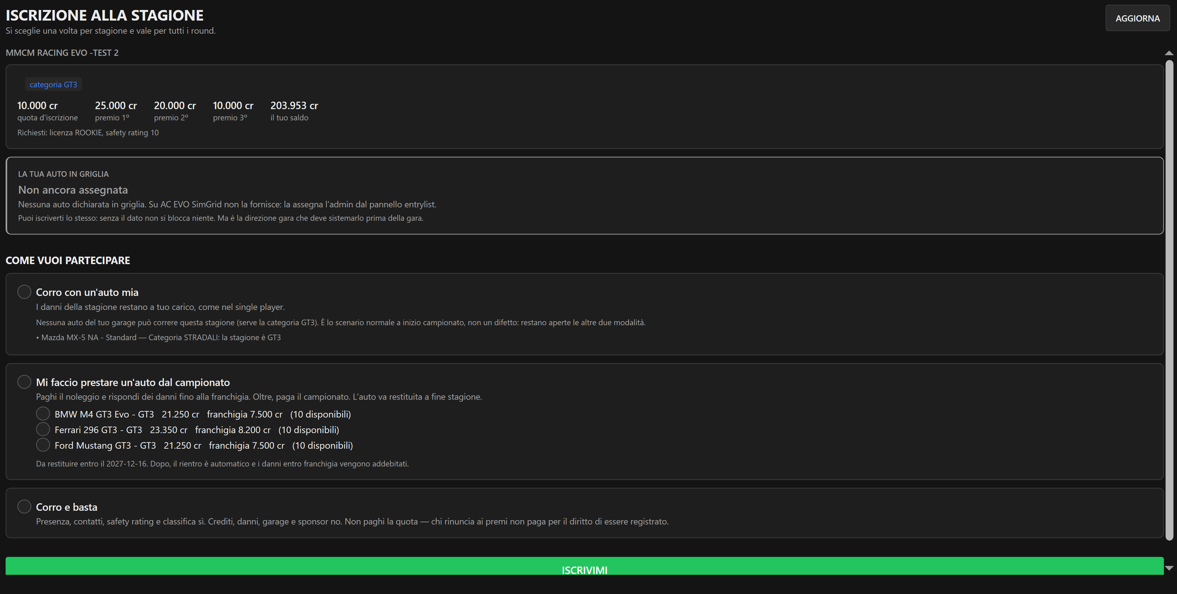Image resolution: width=1177 pixels, height=594 pixels.
Task: Click the '20.000 cr' premio 2° value
Action: (175, 106)
